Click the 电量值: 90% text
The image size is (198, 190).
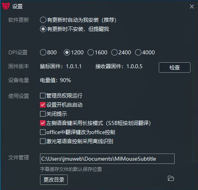[x=55, y=80]
